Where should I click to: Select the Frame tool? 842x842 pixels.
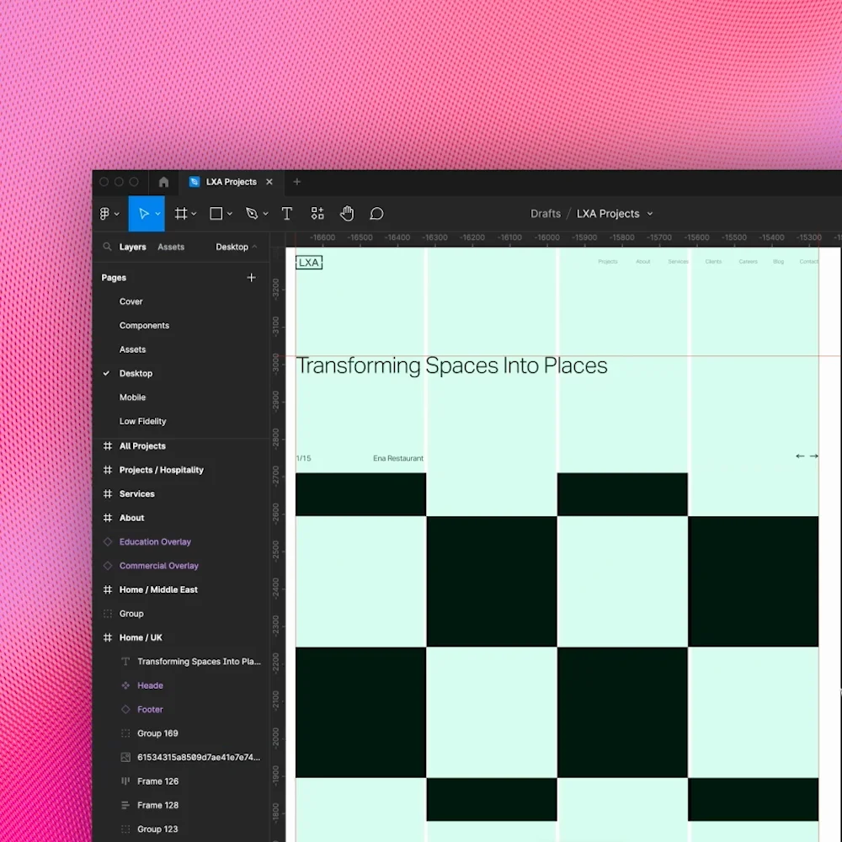181,214
